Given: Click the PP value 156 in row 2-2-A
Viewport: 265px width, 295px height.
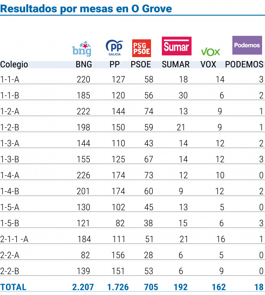Looking at the screenshot, I should point(118,255).
